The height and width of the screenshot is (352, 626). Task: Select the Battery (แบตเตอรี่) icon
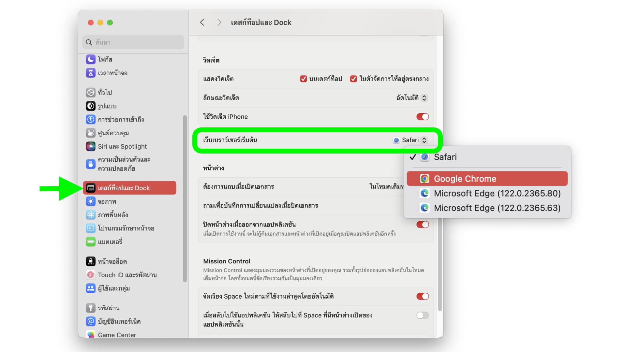pyautogui.click(x=91, y=242)
